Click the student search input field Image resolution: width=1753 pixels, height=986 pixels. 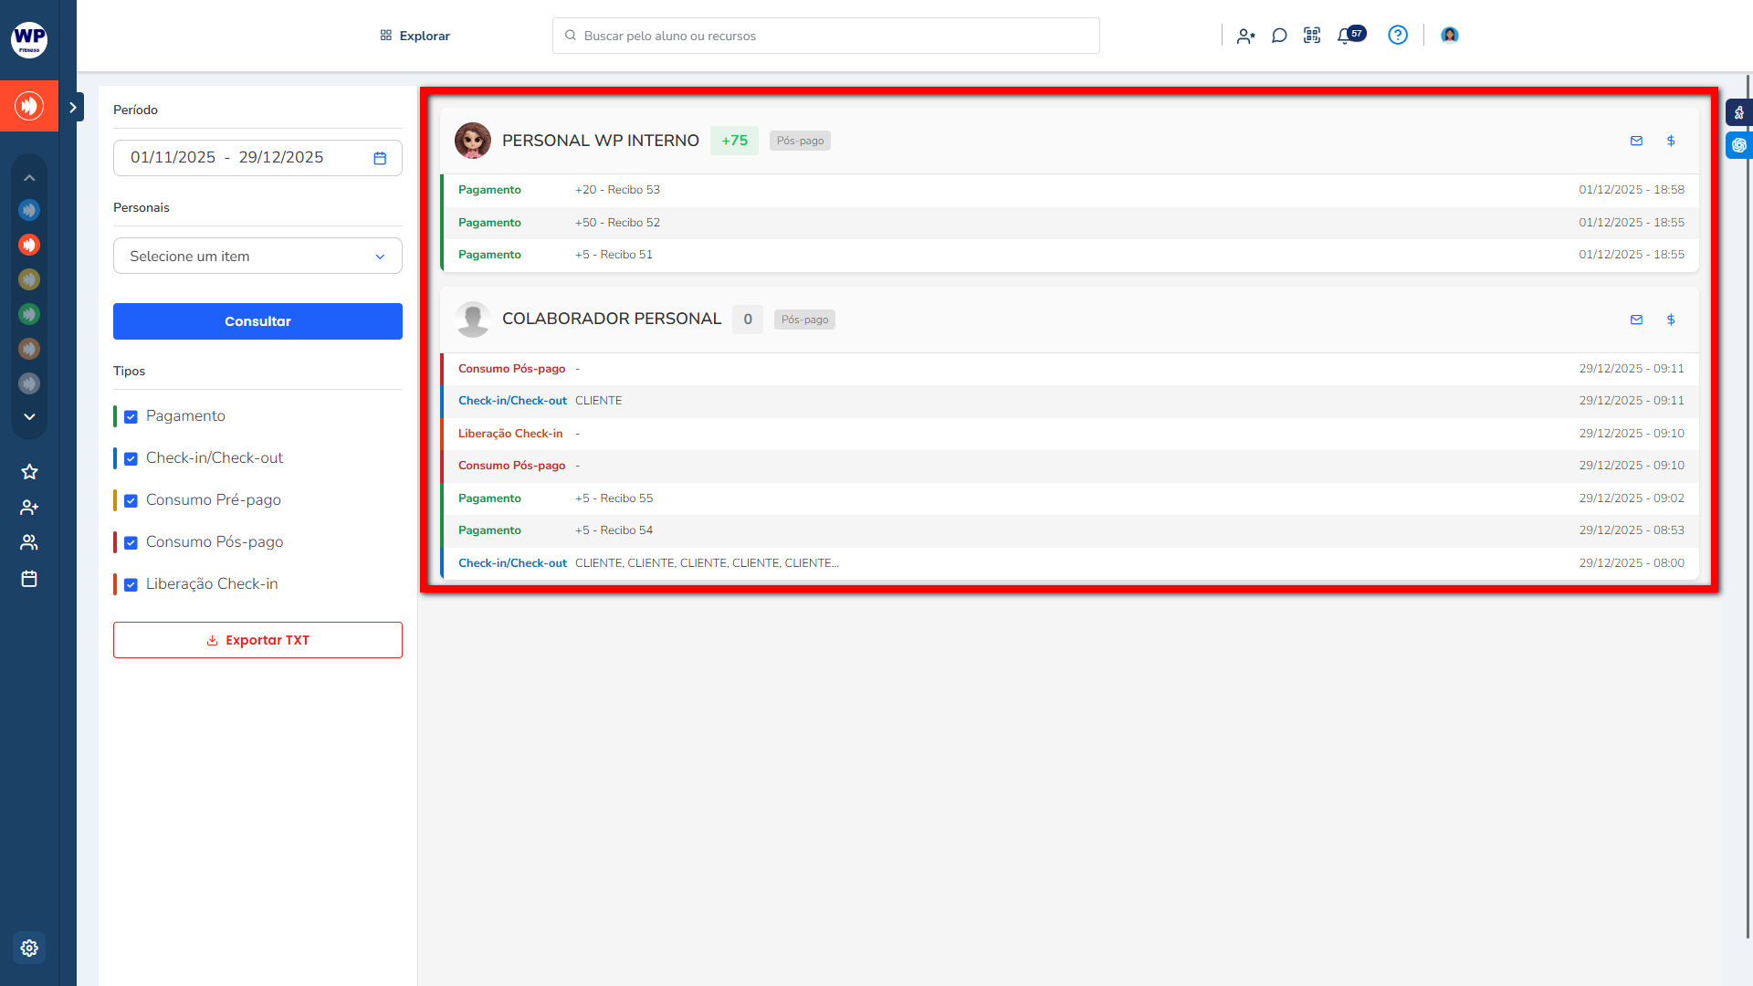tap(825, 36)
